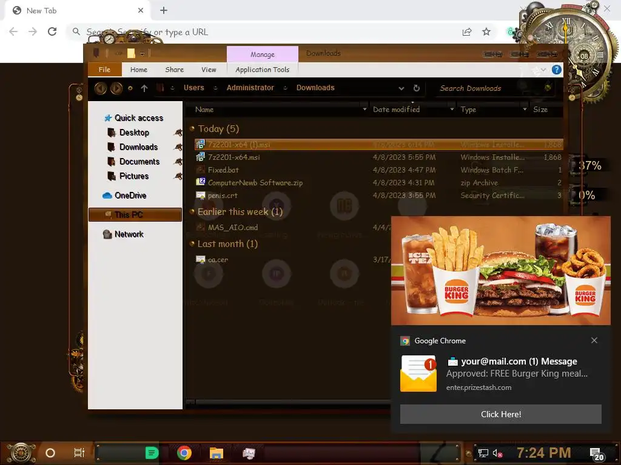Open Task View from taskbar
621x465 pixels.
click(x=79, y=453)
